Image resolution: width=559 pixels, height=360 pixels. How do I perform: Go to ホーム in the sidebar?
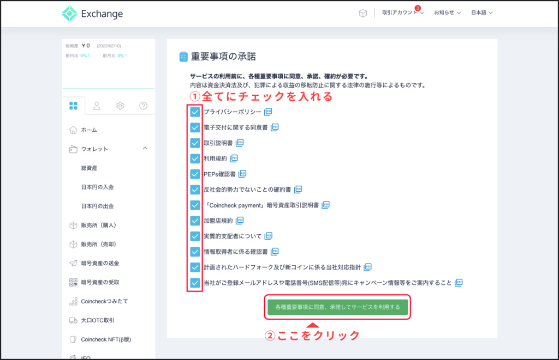tap(89, 130)
